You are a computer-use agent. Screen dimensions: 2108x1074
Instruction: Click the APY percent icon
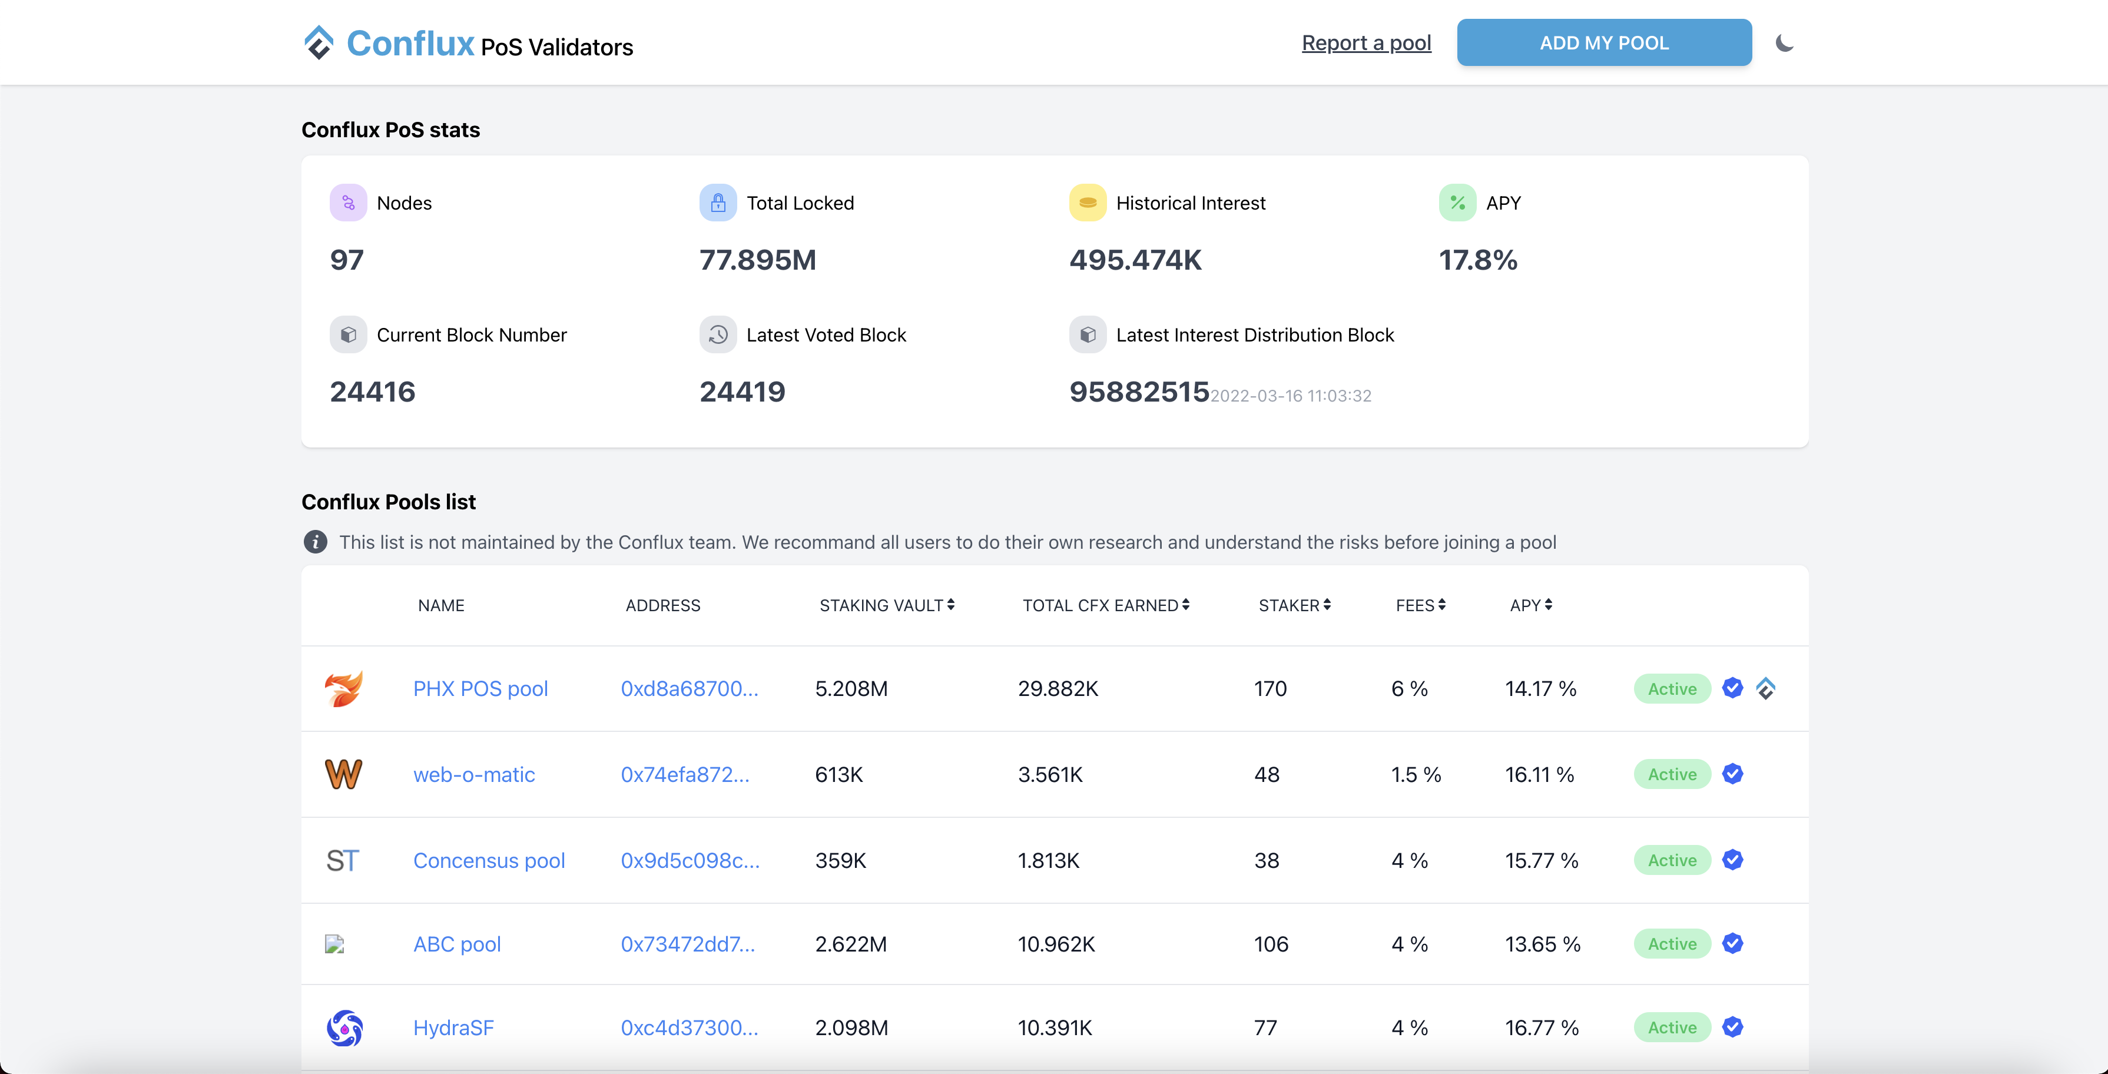coord(1457,203)
